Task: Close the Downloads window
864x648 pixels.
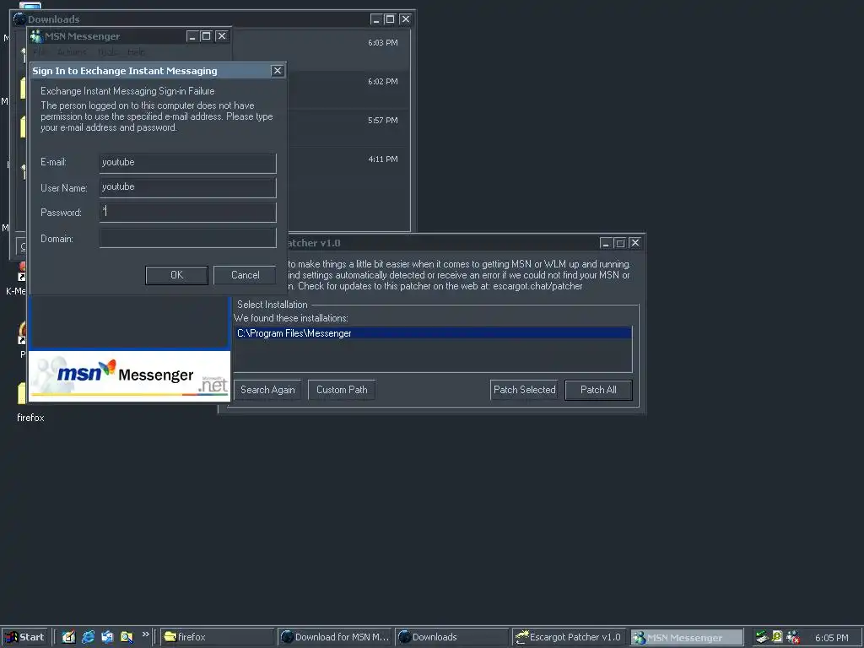Action: tap(406, 19)
